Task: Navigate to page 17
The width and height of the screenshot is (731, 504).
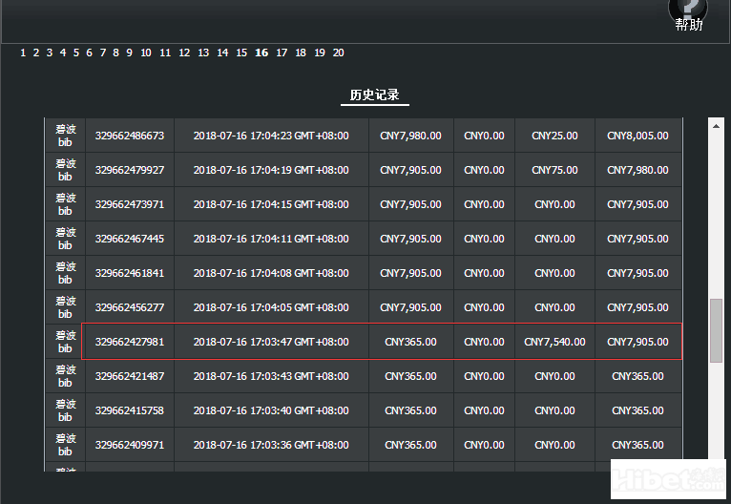Action: click(282, 52)
